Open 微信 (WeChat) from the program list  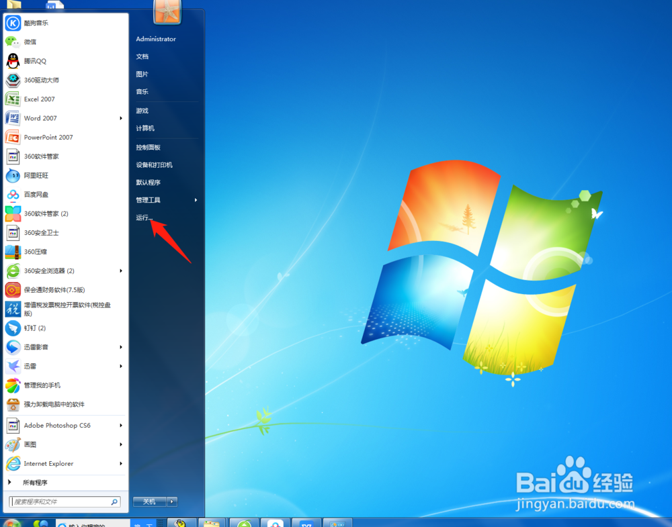coord(65,42)
